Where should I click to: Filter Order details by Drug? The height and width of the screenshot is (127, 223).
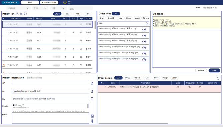pos(127,78)
